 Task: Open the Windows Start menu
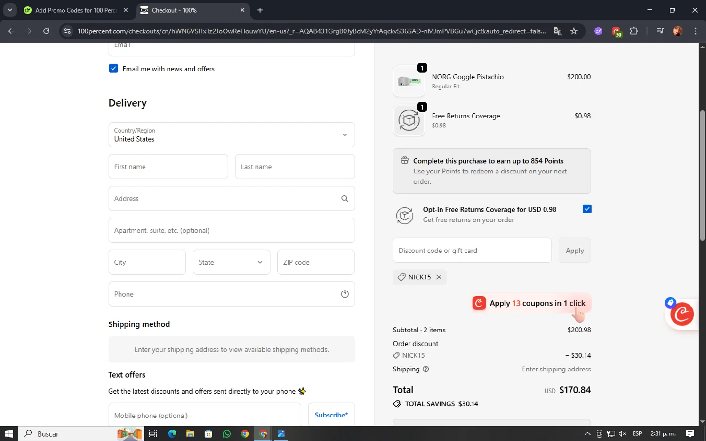pos(8,433)
